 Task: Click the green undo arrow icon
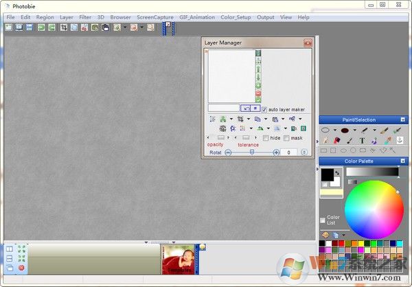41,28
